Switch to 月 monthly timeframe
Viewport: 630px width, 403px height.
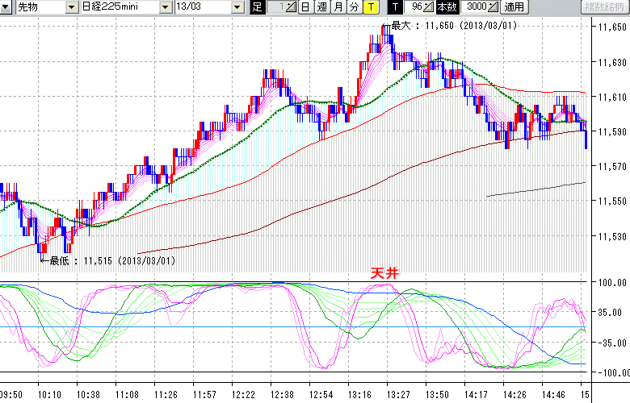[x=338, y=7]
